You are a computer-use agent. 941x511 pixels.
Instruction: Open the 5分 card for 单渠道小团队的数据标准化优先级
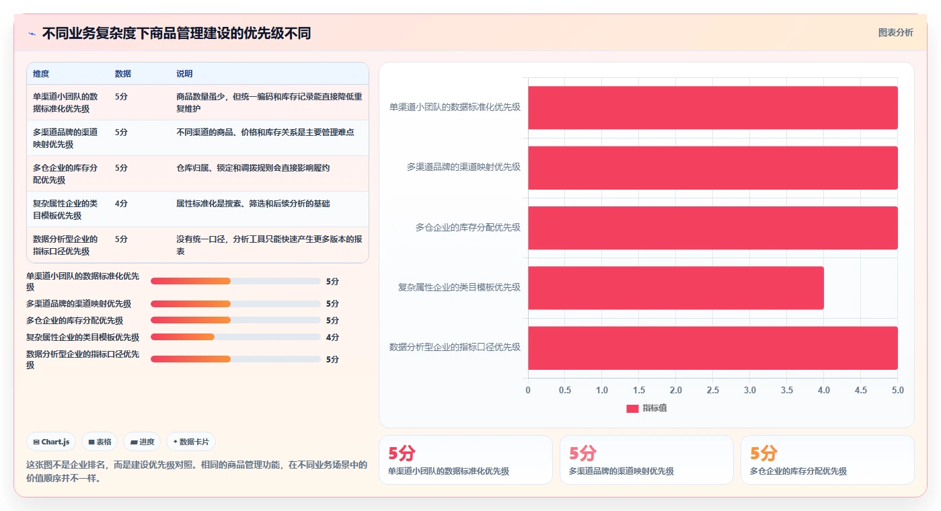[x=465, y=460]
